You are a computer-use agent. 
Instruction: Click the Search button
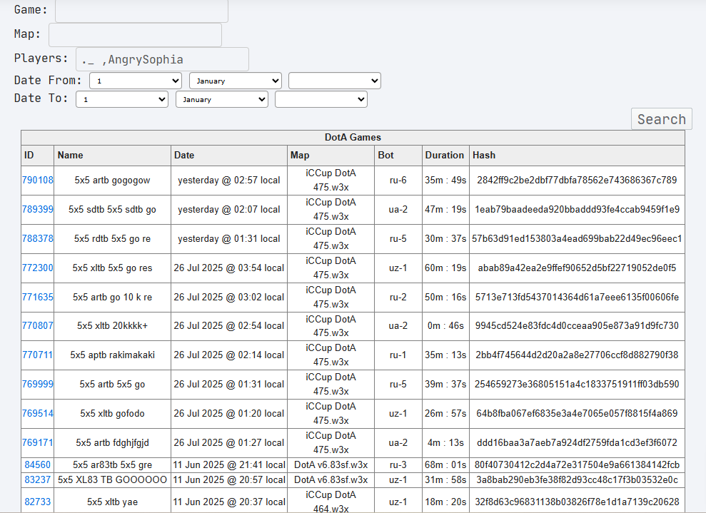pos(662,119)
